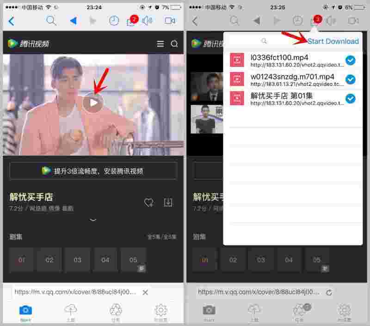Clear the URL with the X button
The image size is (370, 326).
click(x=145, y=292)
